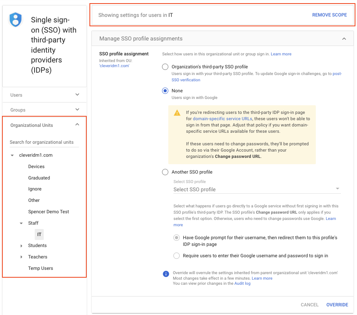Click the OVERRIDE button
The height and width of the screenshot is (315, 357).
tap(337, 304)
